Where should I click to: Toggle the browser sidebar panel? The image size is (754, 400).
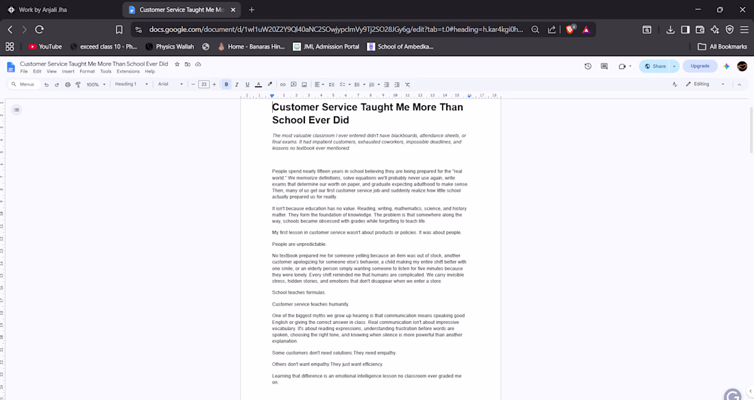pyautogui.click(x=685, y=30)
